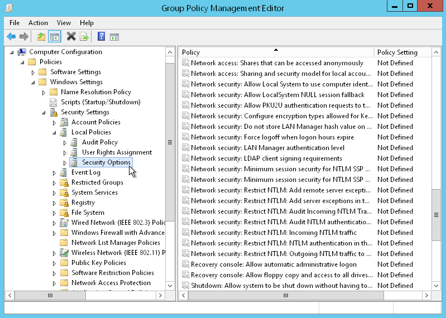The image size is (446, 318).
Task: Click policy icon for LDAP client signing requirements
Action: point(185,158)
